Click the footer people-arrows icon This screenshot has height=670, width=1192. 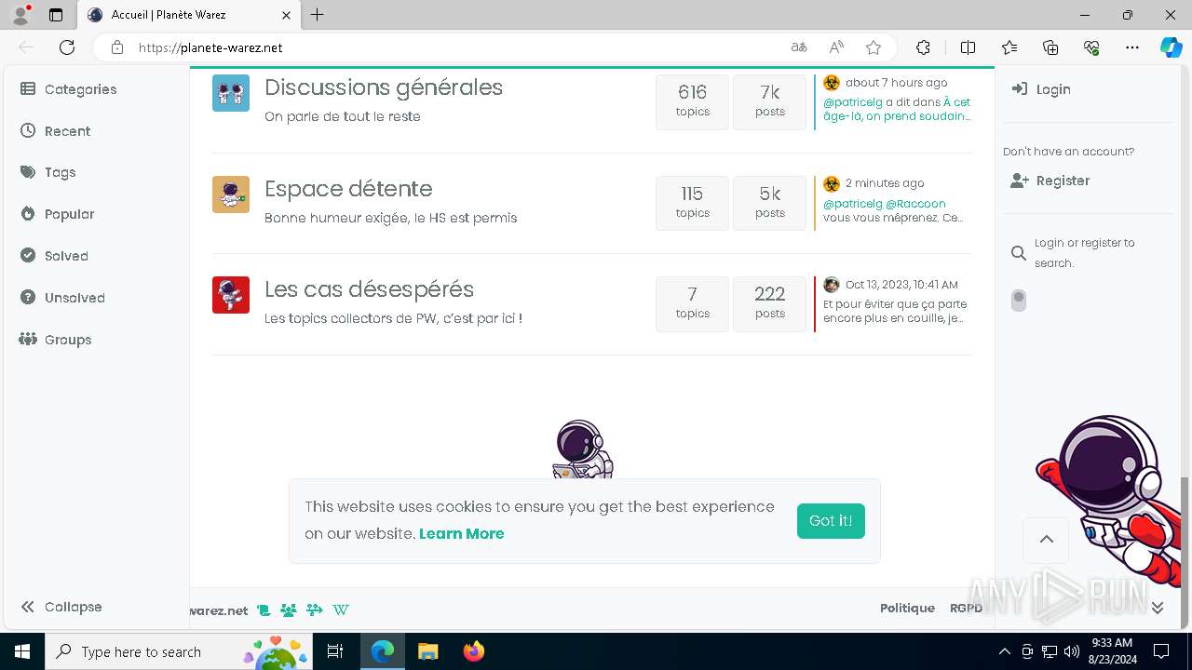[315, 610]
